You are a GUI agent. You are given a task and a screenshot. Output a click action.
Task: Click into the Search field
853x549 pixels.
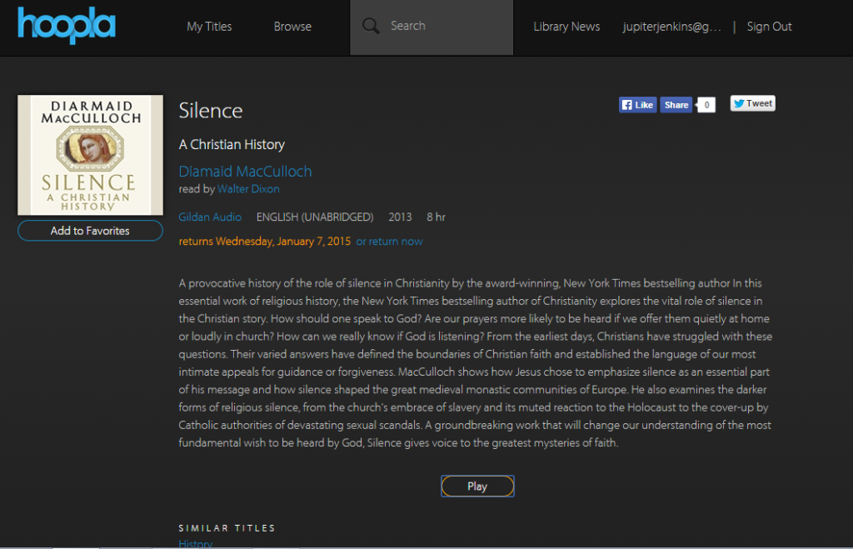pos(431,27)
